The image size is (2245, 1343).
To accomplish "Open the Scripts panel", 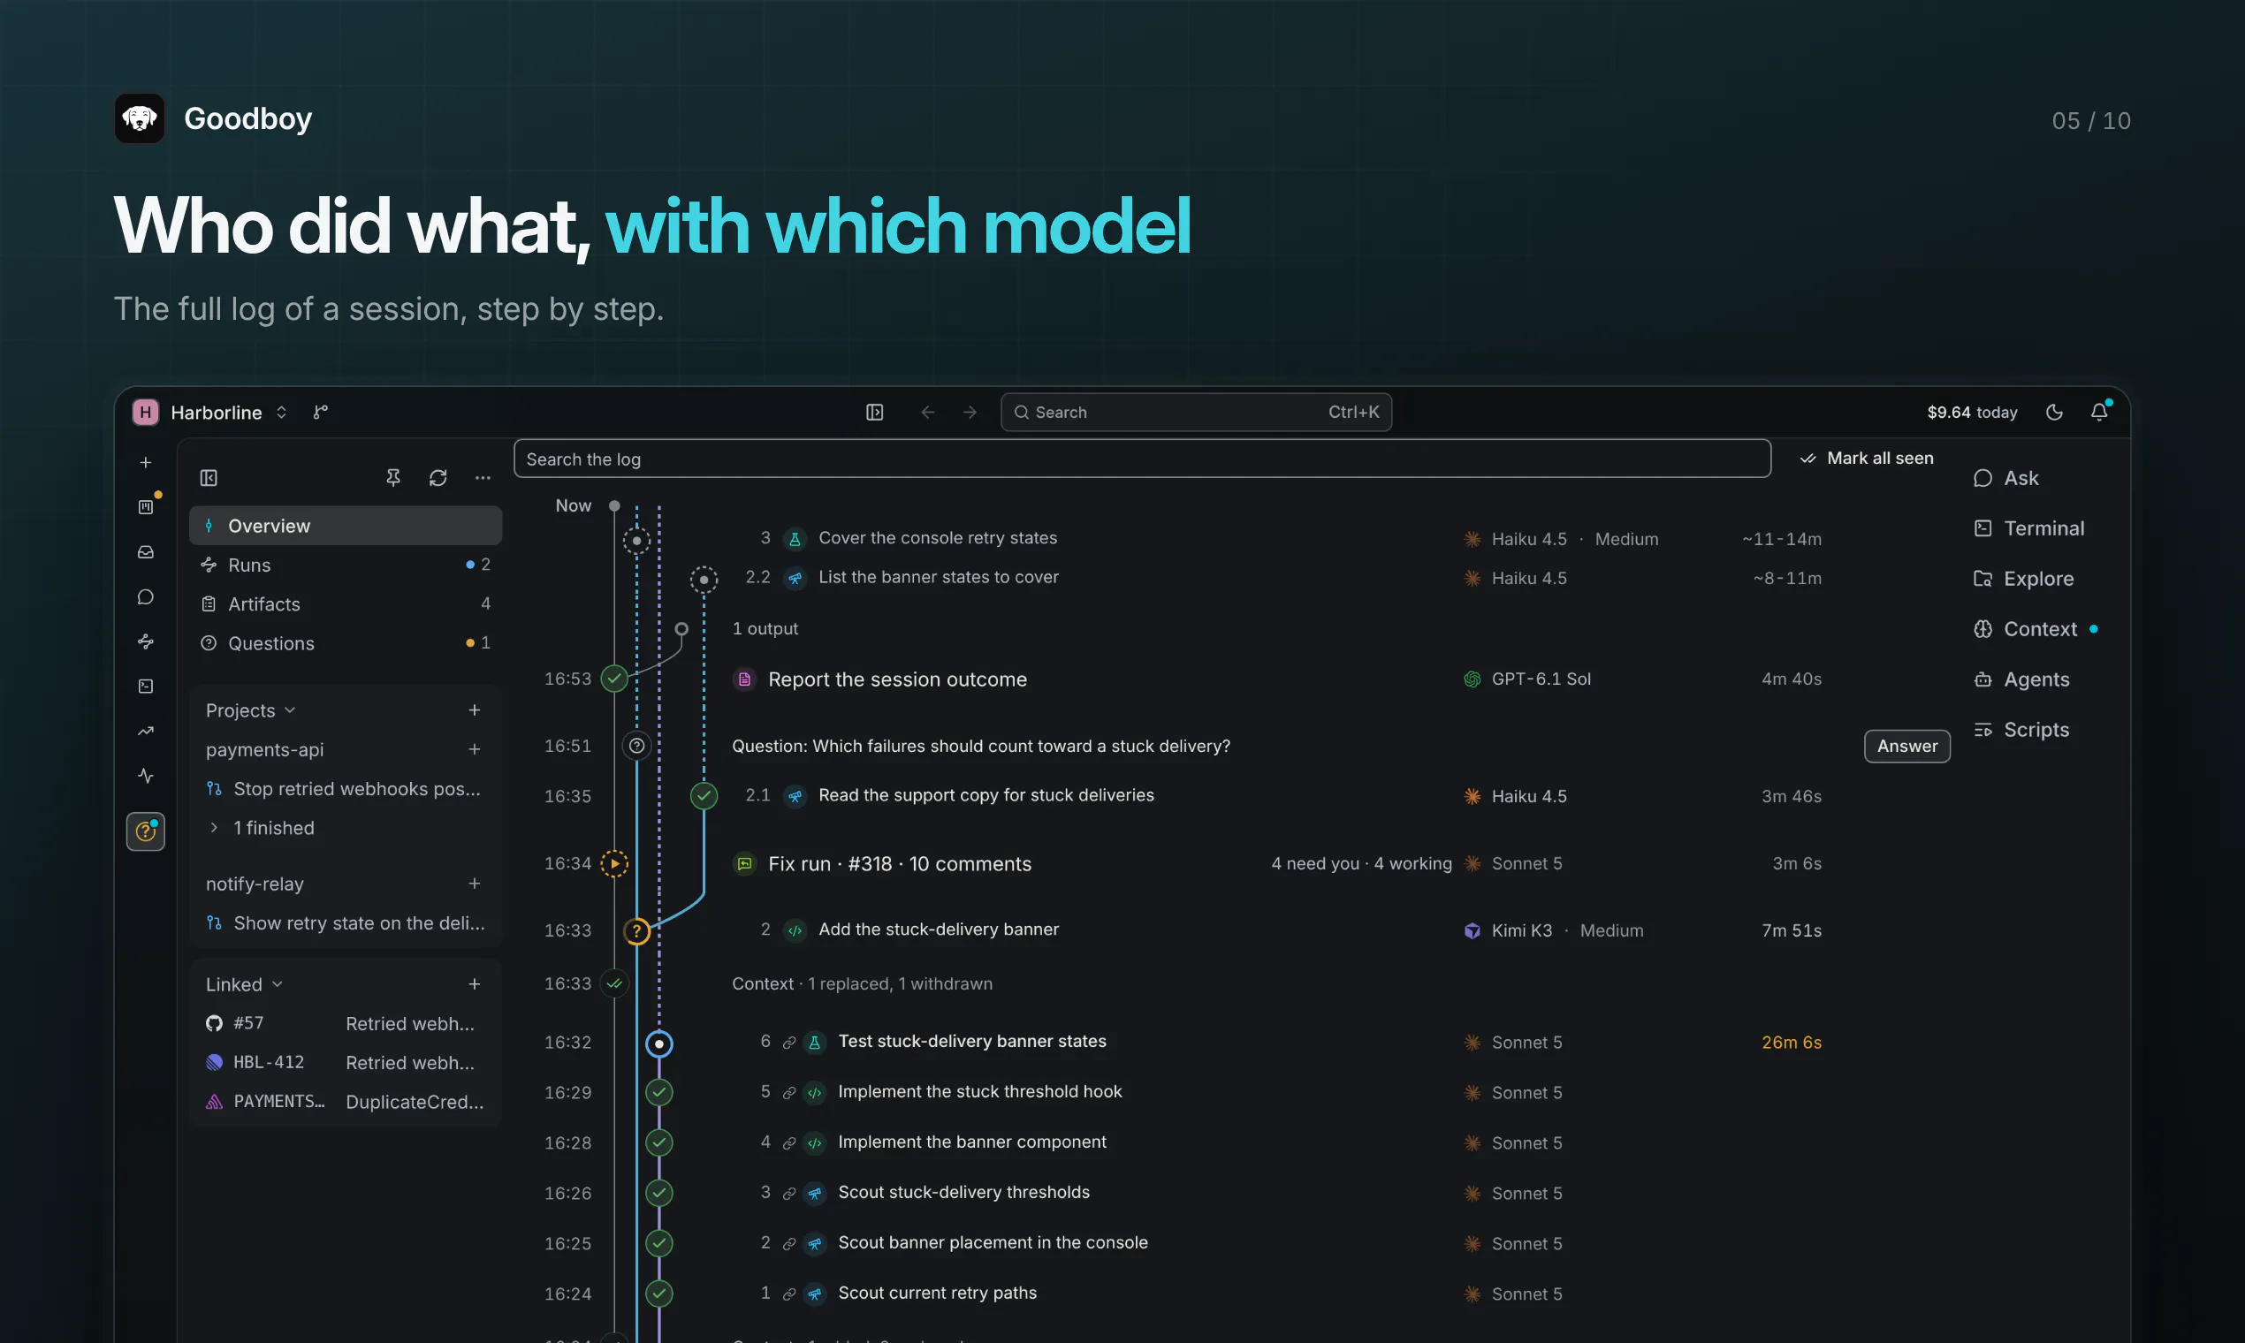I will pyautogui.click(x=2021, y=730).
